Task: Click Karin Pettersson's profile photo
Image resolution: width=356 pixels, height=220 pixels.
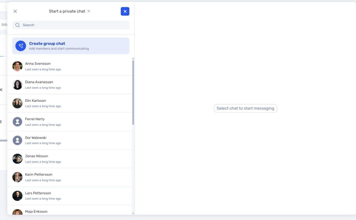Action: coord(17,177)
